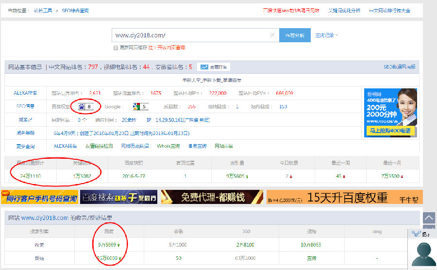Open SEO综合查询 breadcrumb link

75,11
